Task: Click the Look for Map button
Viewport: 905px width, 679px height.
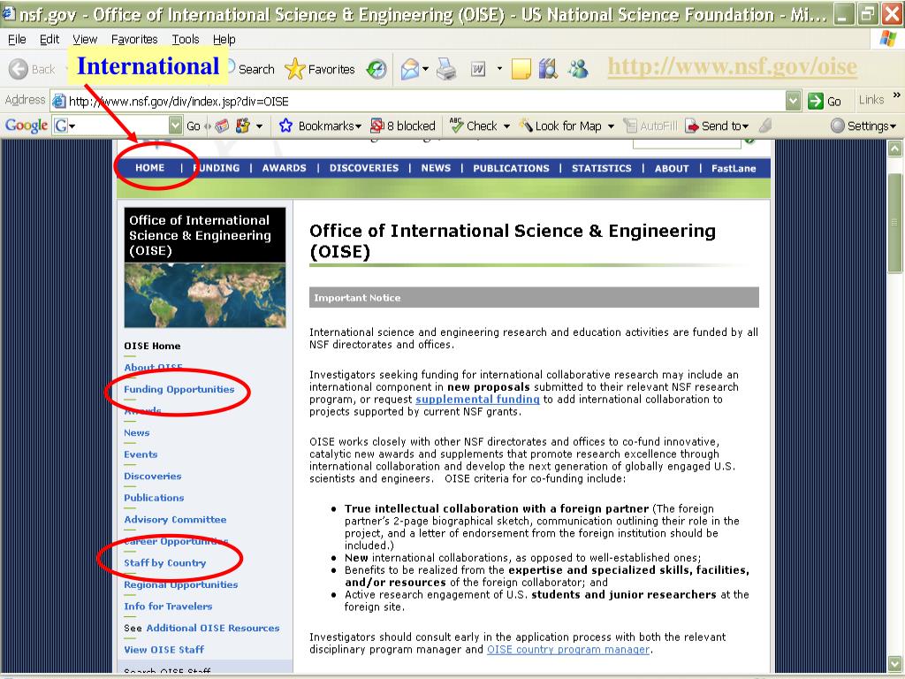Action: [x=559, y=126]
